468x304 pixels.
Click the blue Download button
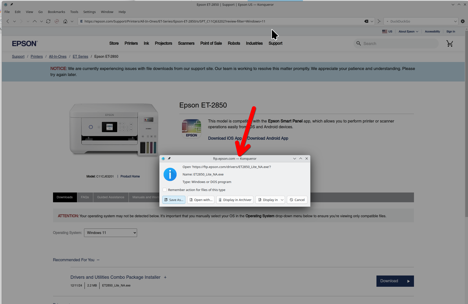(x=395, y=281)
